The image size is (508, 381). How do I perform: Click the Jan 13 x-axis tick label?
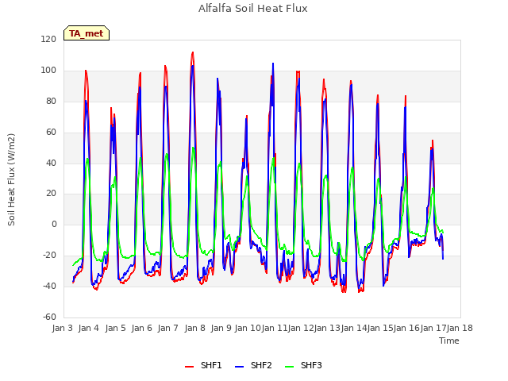[327, 328]
